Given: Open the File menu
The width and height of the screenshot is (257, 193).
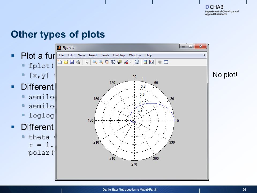Looking at the screenshot, I should click(61, 55).
